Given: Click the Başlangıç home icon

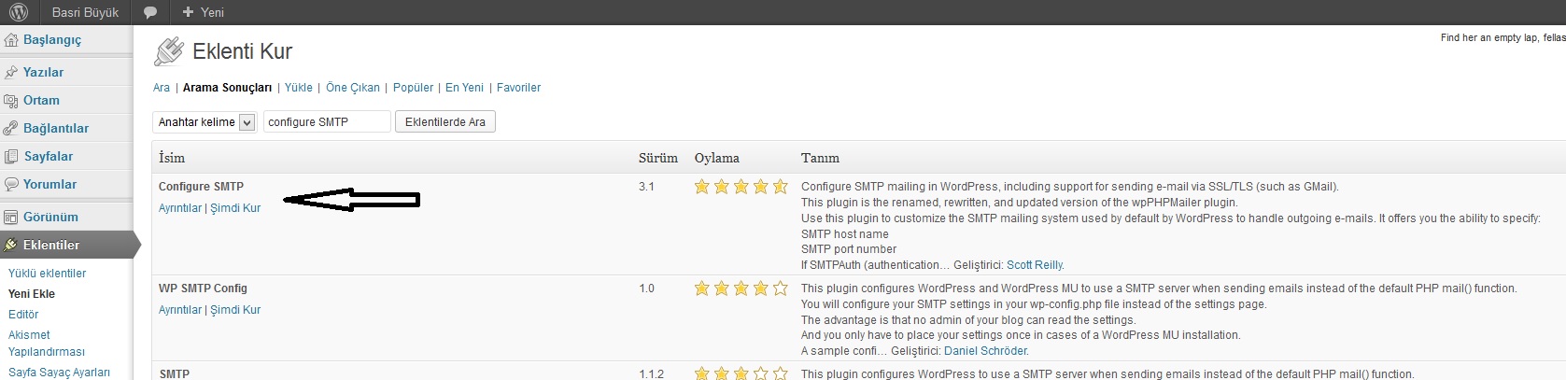Looking at the screenshot, I should (x=11, y=40).
